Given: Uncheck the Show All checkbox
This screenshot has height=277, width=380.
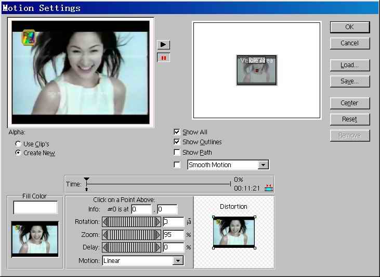Looking at the screenshot, I should tap(177, 132).
